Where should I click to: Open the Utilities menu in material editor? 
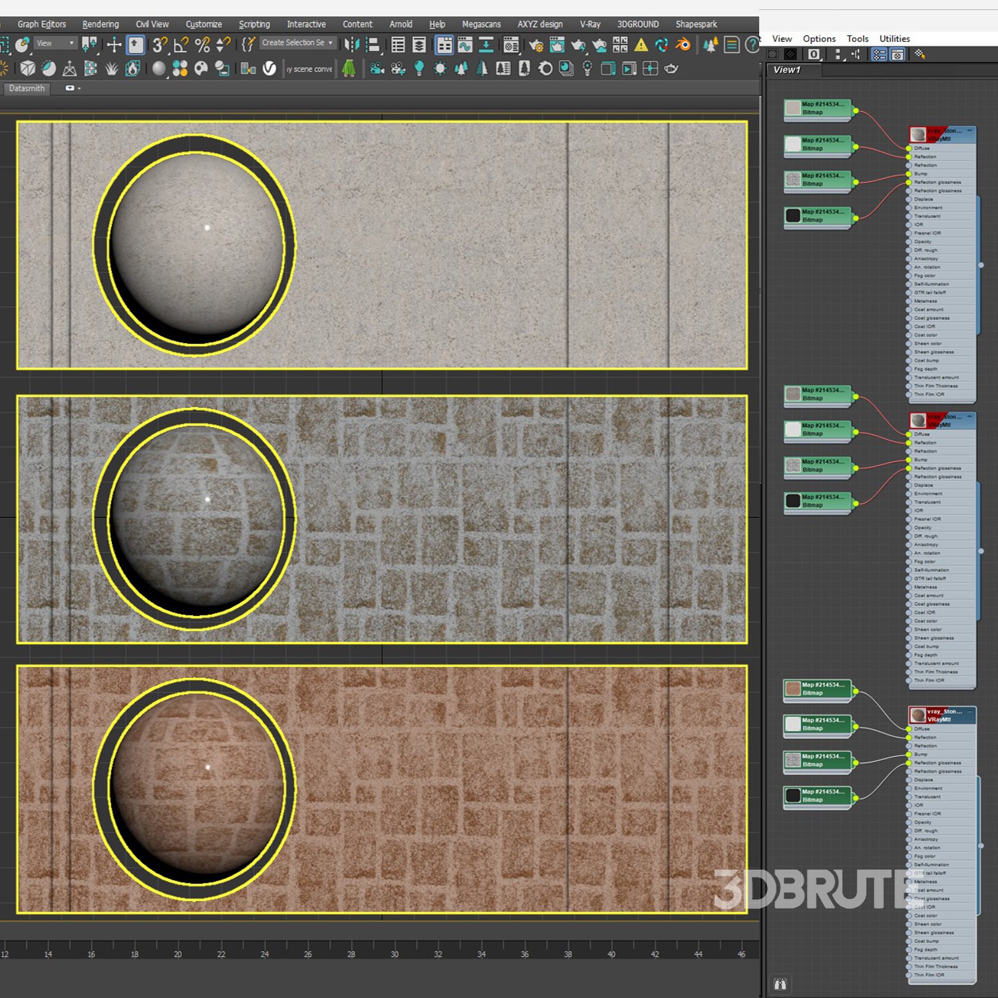click(x=894, y=39)
